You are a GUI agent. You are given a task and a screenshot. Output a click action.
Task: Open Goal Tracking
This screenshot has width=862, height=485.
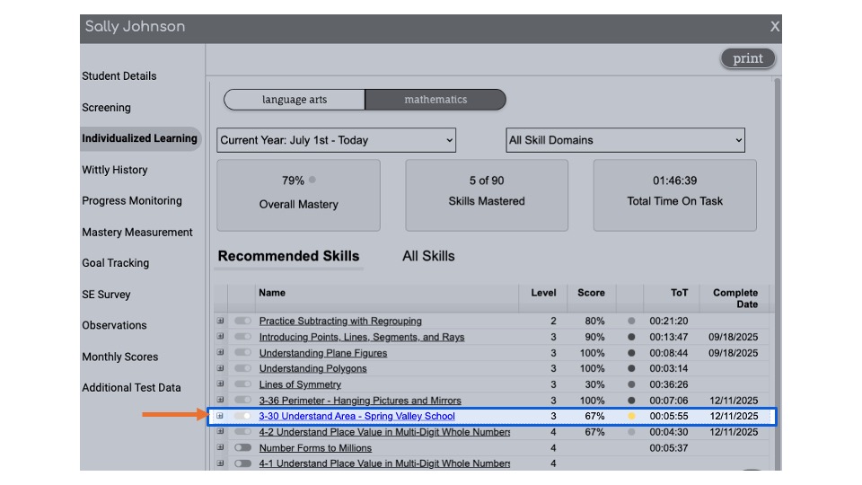[116, 263]
